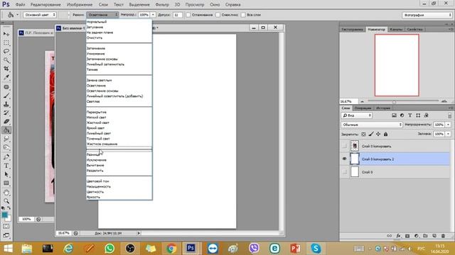Viewport: 455px width, 255px height.
Task: Open the Основной цвет fill source dropdown
Action: (x=40, y=15)
